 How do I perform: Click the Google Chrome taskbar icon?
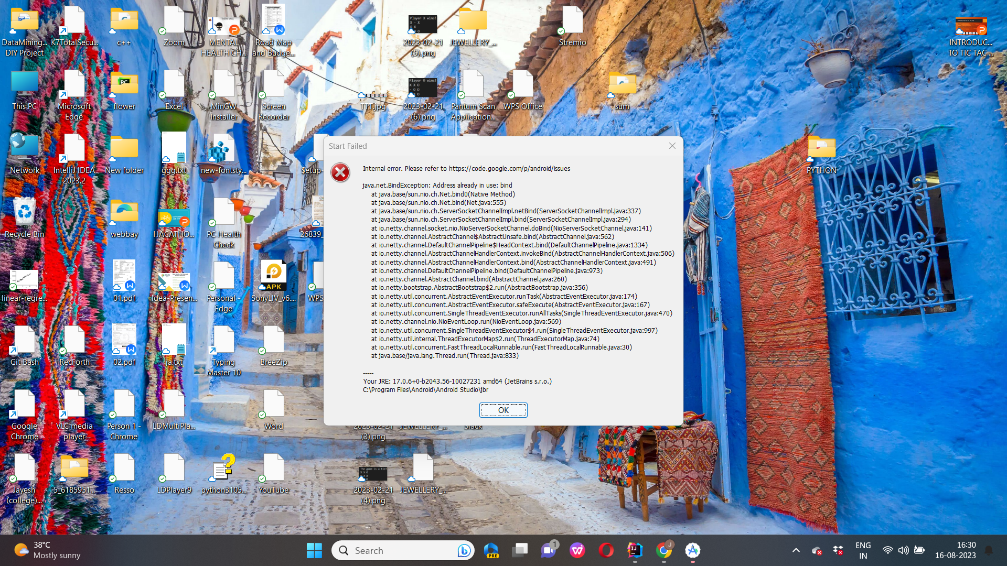pyautogui.click(x=663, y=550)
